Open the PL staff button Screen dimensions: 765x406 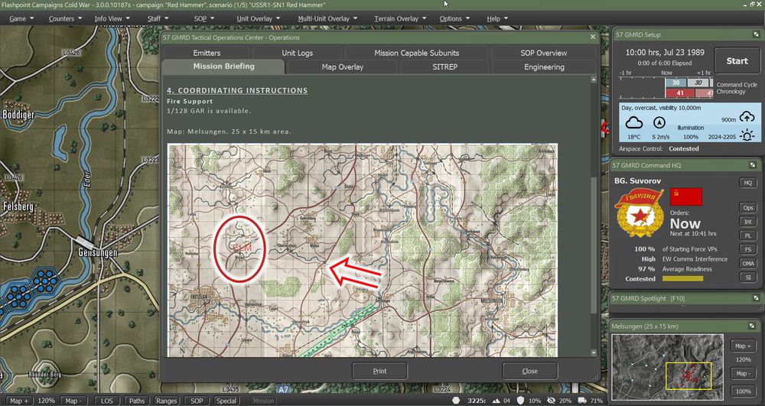(x=747, y=235)
